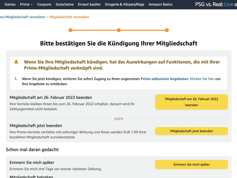Click the Erinnern Sie mich später section title

(x=32, y=162)
